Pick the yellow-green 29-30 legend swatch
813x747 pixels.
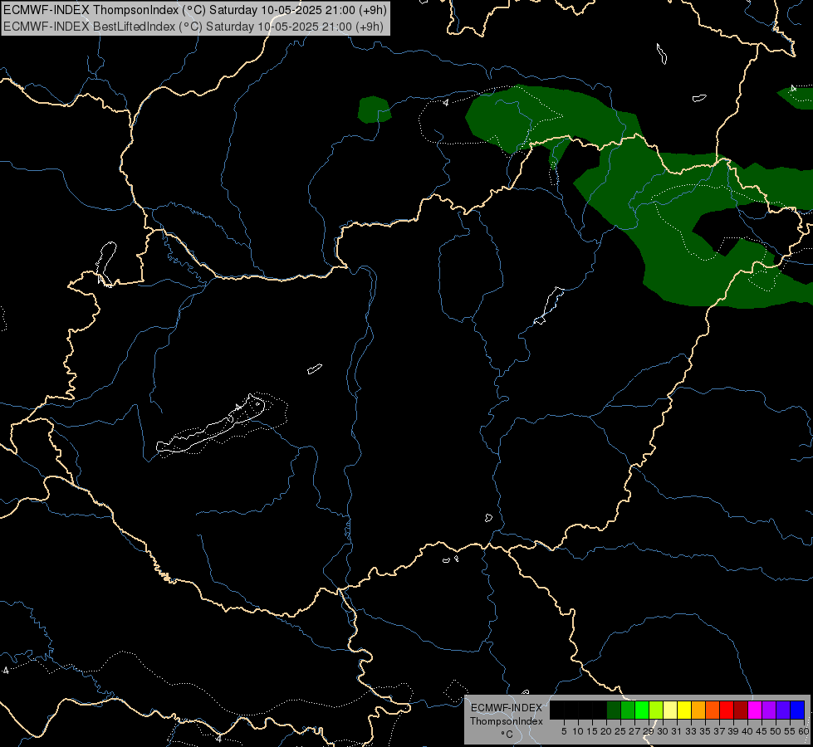click(656, 710)
